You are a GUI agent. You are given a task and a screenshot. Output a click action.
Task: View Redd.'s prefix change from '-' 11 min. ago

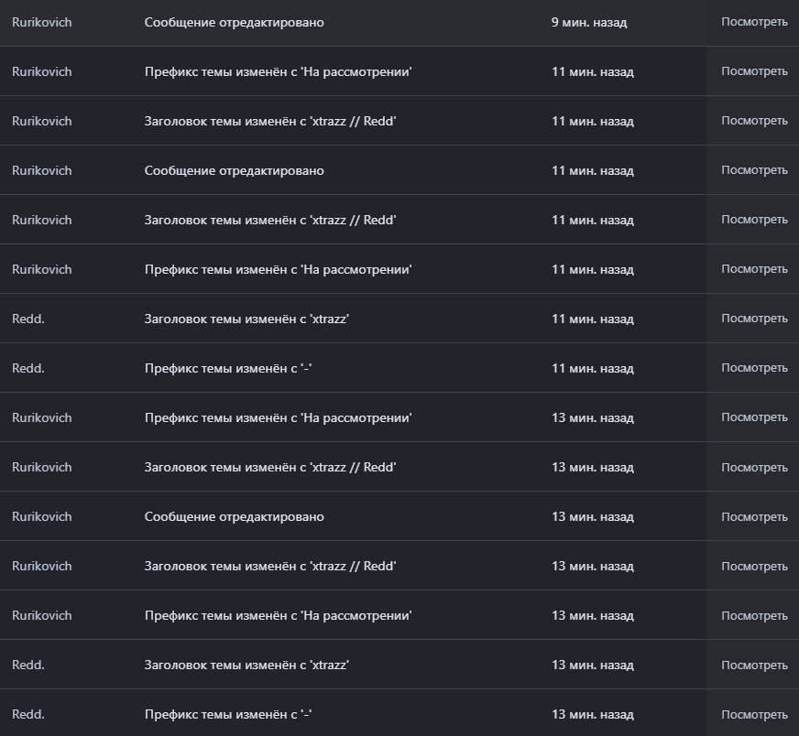pos(753,368)
